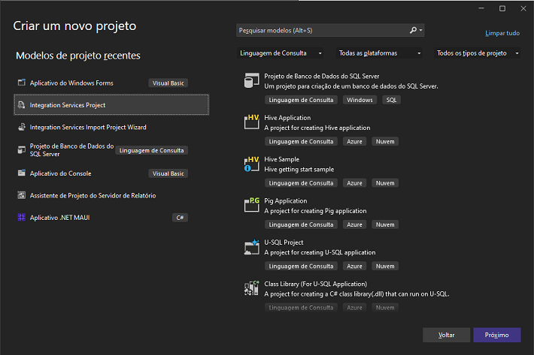534x355 pixels.
Task: Select Integration Services Import Project Wizard
Action: click(x=111, y=127)
